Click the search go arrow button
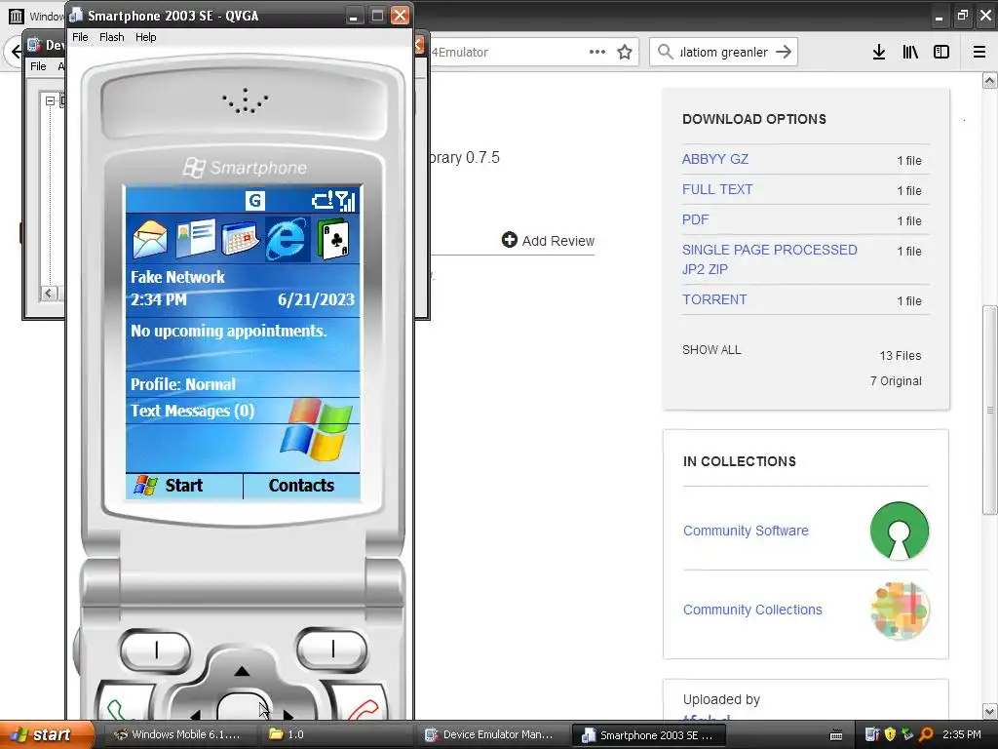Viewport: 998px width, 749px height. coord(785,52)
